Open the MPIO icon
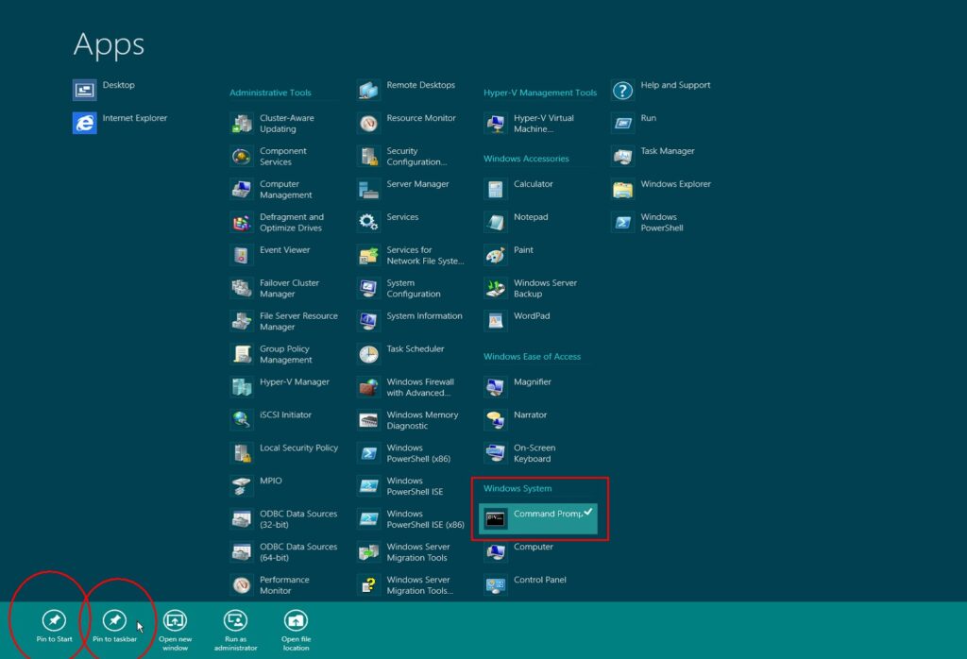967x659 pixels. [x=242, y=486]
